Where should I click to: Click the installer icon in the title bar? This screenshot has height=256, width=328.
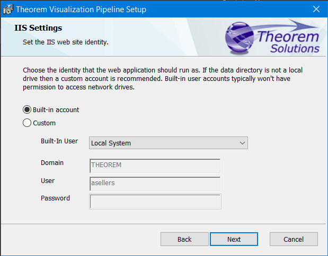click(x=8, y=9)
